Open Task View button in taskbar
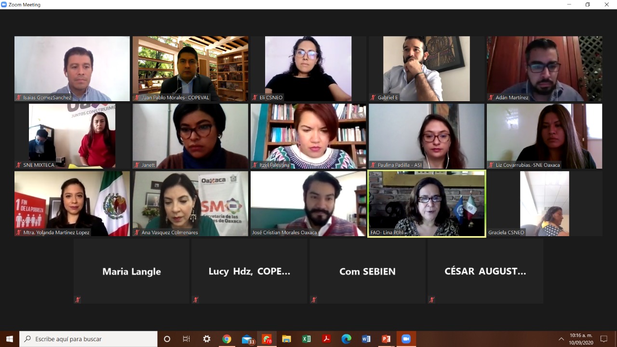 (x=187, y=339)
